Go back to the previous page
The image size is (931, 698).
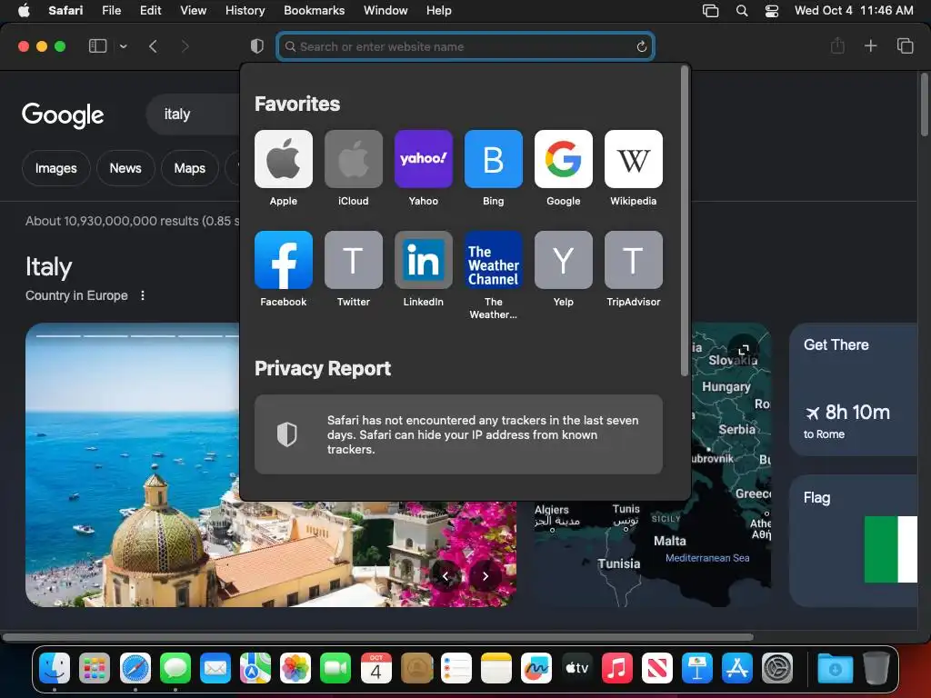point(153,46)
